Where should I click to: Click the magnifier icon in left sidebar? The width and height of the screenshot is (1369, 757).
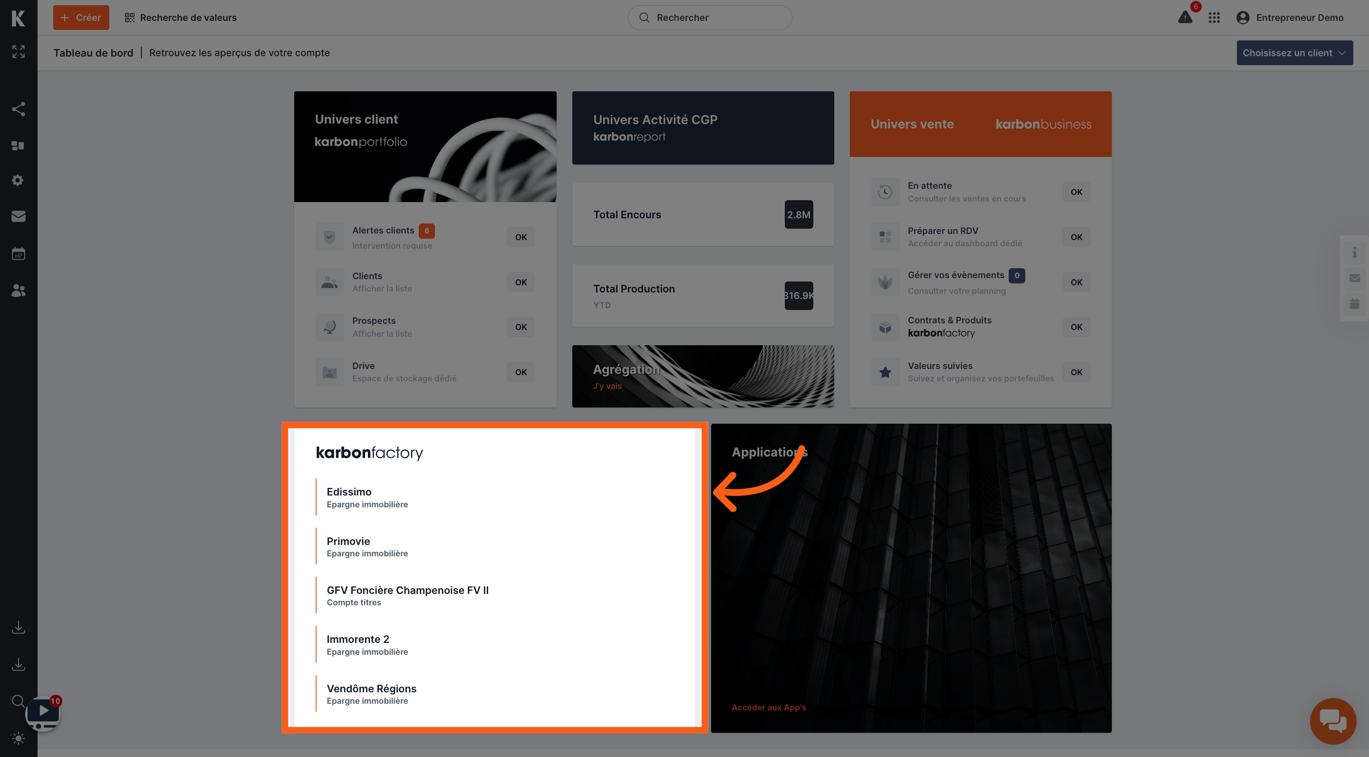coord(18,700)
